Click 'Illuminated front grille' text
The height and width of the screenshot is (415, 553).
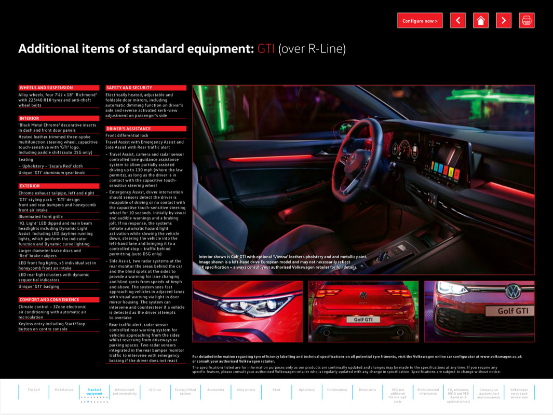41,217
